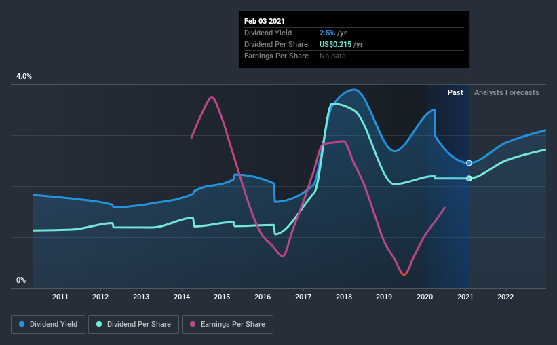
Task: Click the 0% y-axis label
Action: coord(21,280)
